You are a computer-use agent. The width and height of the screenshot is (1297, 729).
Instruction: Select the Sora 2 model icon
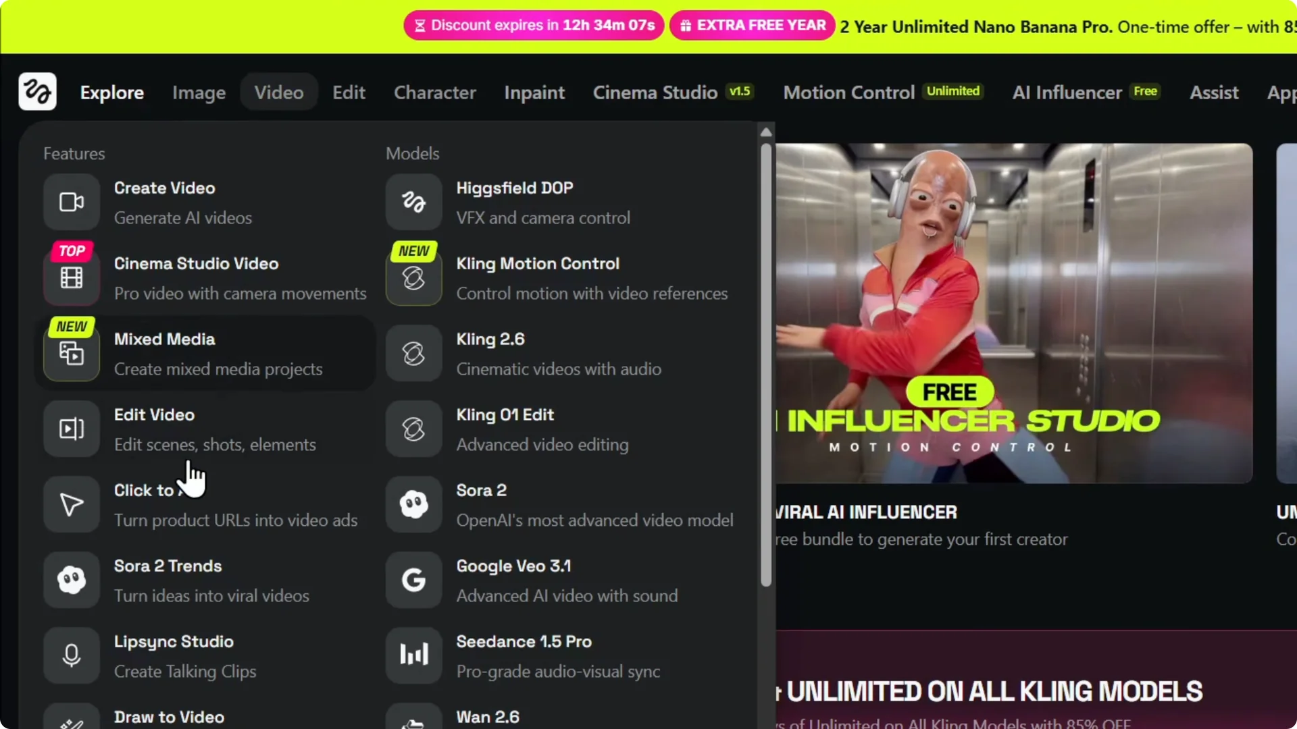tap(413, 504)
